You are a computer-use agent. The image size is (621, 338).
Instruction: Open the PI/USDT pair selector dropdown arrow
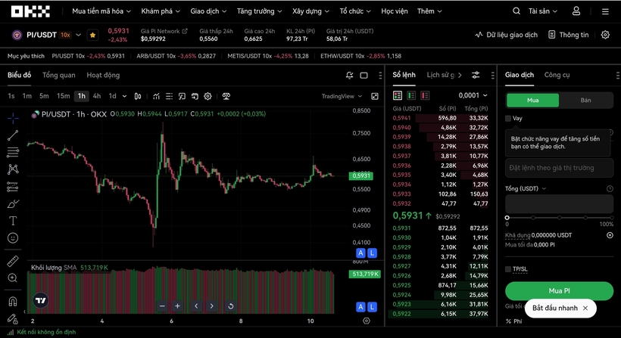tap(79, 35)
